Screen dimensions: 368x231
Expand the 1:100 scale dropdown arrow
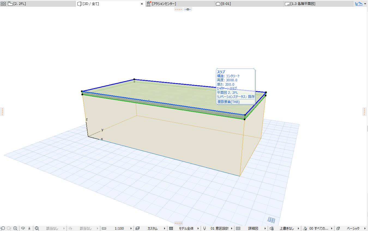(x=131, y=229)
